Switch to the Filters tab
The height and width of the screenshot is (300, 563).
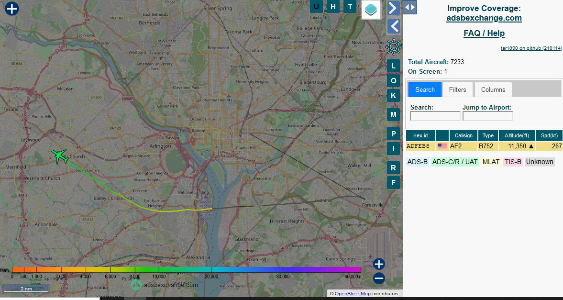[x=457, y=89]
